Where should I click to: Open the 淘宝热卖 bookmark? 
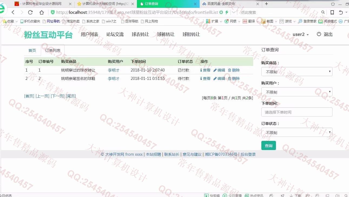(71, 21)
